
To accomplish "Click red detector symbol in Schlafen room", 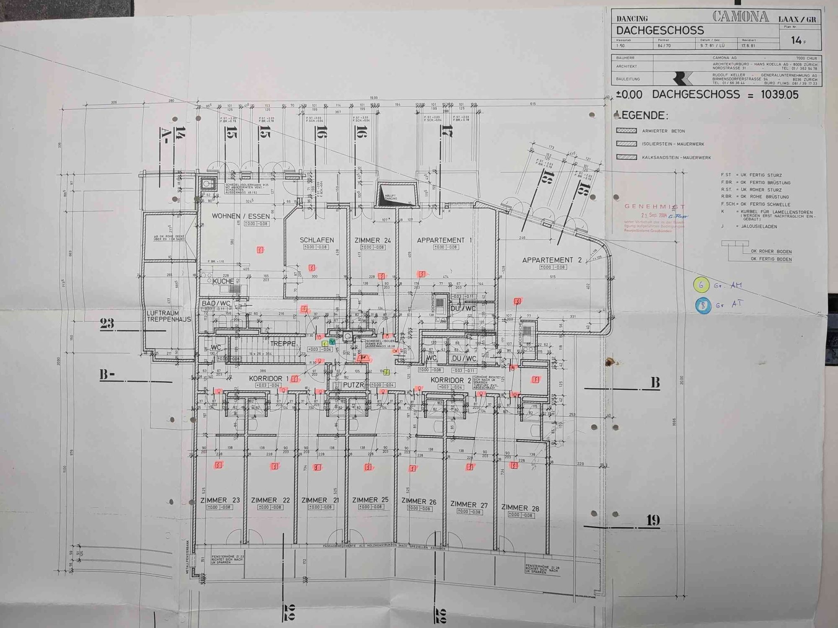I will tap(312, 268).
